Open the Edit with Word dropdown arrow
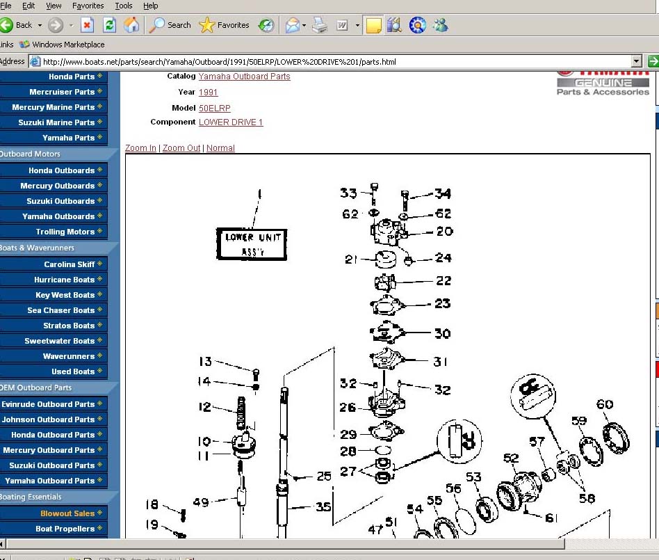659x560 pixels. click(x=357, y=26)
